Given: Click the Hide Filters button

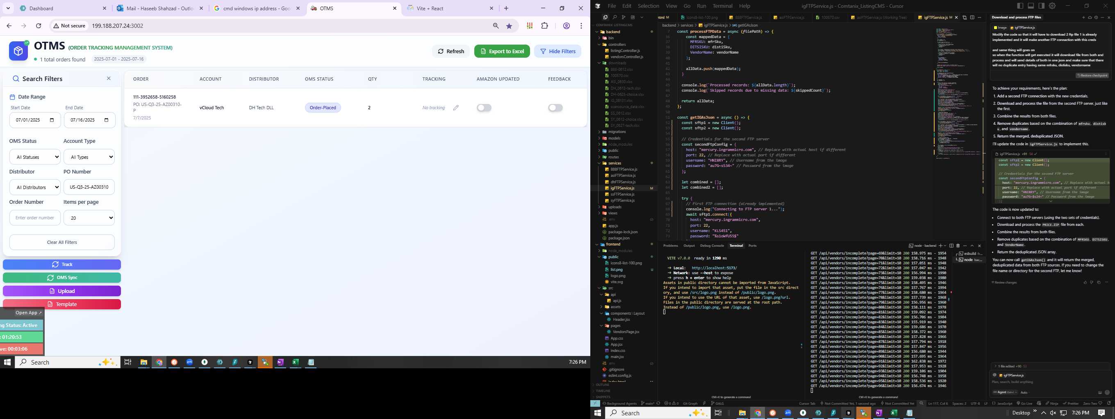Looking at the screenshot, I should 557,52.
